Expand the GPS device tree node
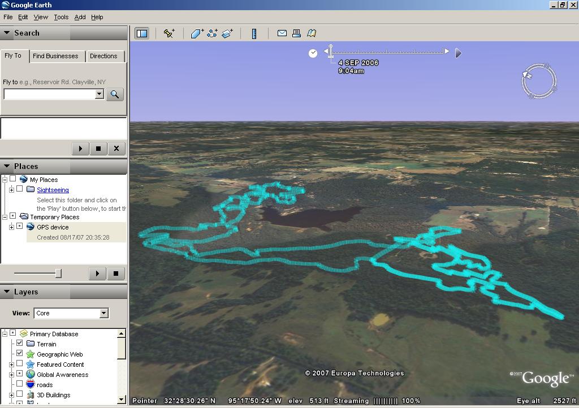The height and width of the screenshot is (408, 579). (x=11, y=227)
